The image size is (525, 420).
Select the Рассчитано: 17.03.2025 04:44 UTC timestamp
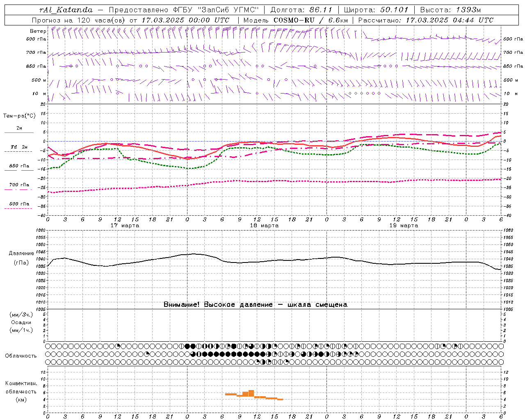point(426,20)
